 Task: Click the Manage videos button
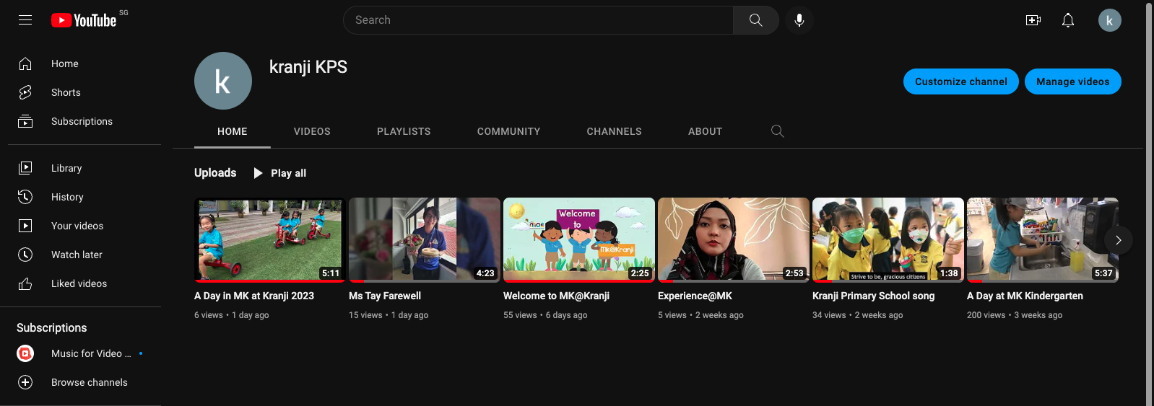point(1072,81)
